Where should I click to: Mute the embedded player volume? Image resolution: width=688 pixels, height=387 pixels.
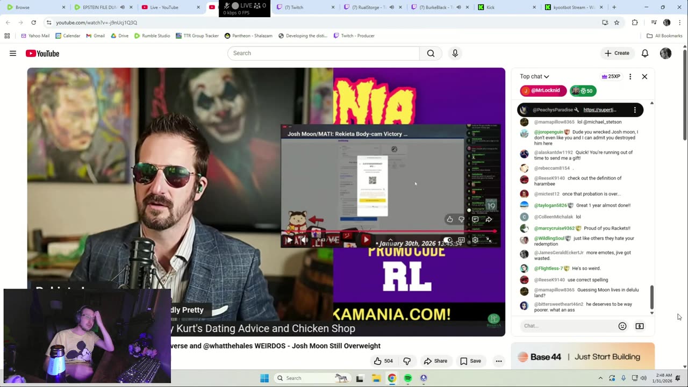tap(304, 240)
